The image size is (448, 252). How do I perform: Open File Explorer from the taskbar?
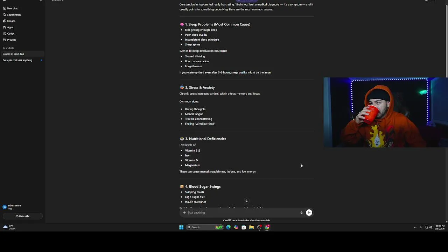[x=251, y=227]
